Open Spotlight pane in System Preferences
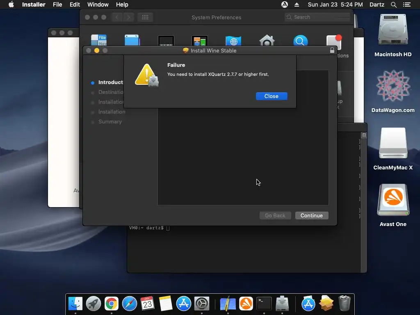 click(x=301, y=41)
